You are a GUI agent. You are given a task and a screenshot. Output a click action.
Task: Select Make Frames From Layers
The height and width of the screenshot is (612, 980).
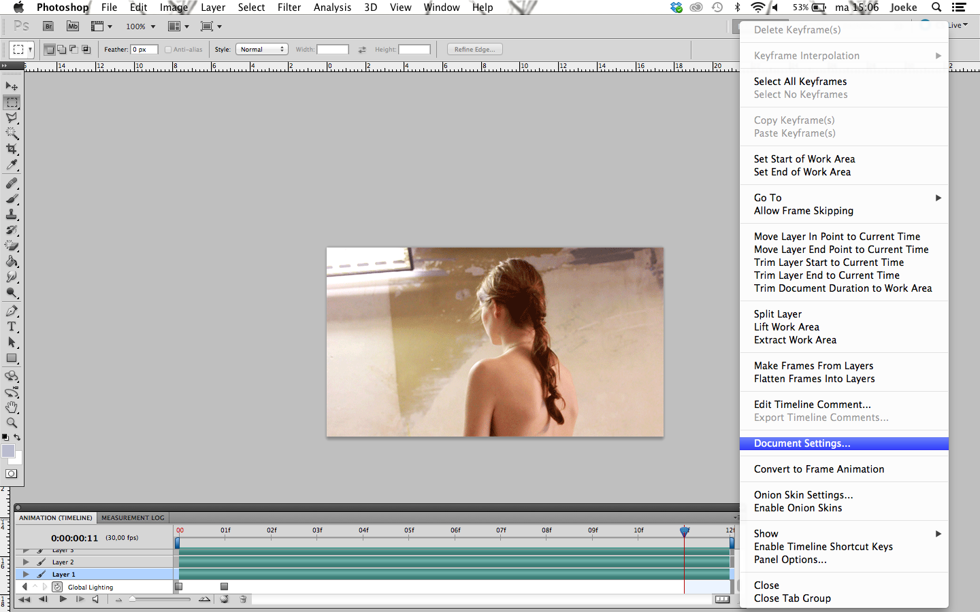pos(844,366)
